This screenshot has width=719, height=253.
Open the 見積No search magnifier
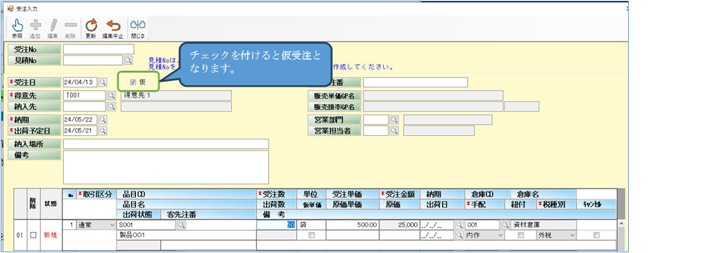click(x=128, y=60)
